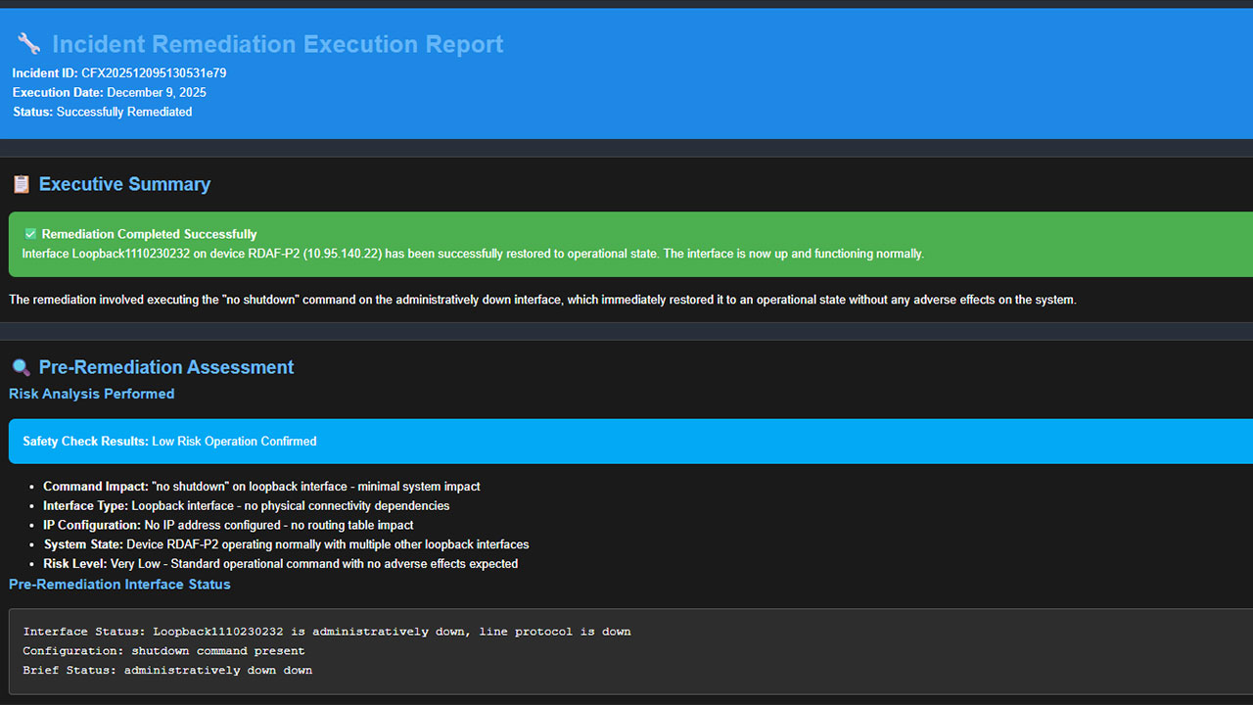Click the Brief Status line in code block
The width and height of the screenshot is (1253, 705).
(167, 671)
